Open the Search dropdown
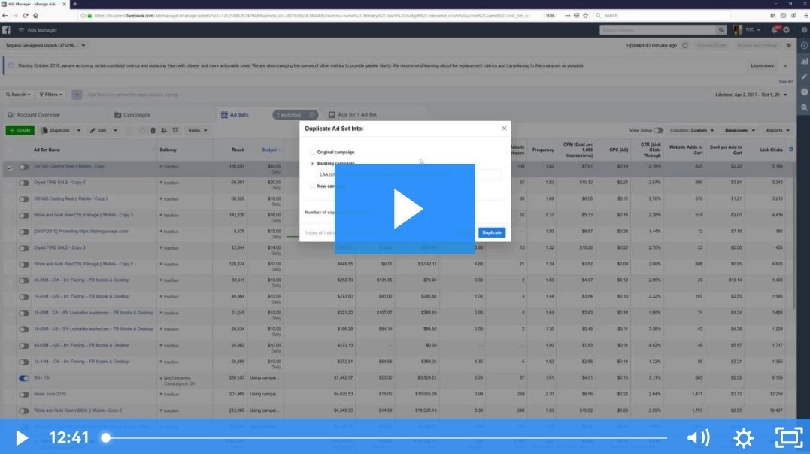Image resolution: width=810 pixels, height=454 pixels. (x=18, y=95)
